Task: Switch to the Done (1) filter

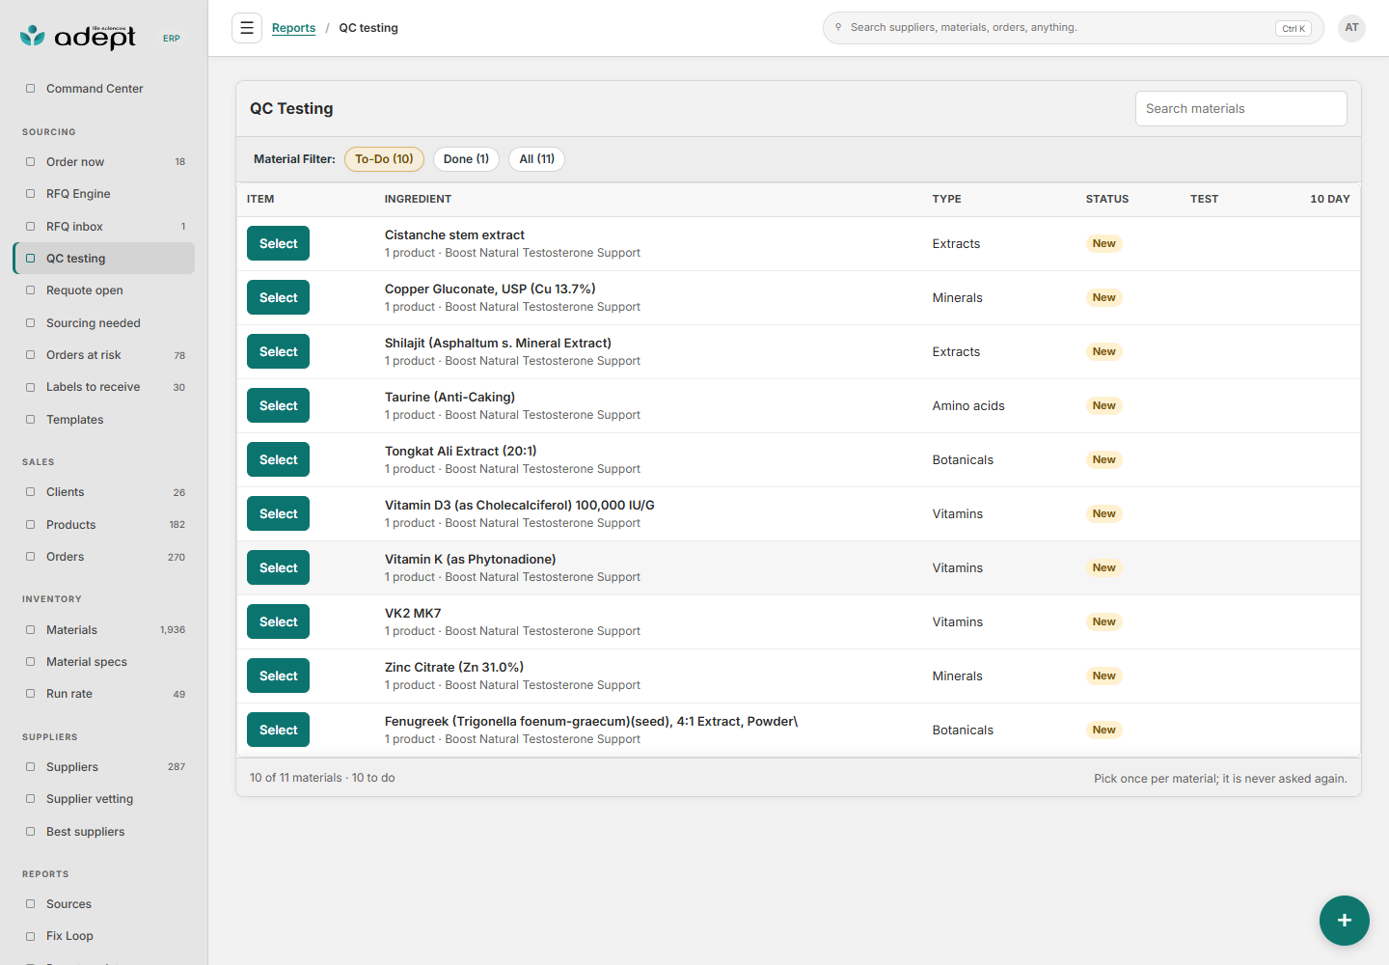Action: coord(466,159)
